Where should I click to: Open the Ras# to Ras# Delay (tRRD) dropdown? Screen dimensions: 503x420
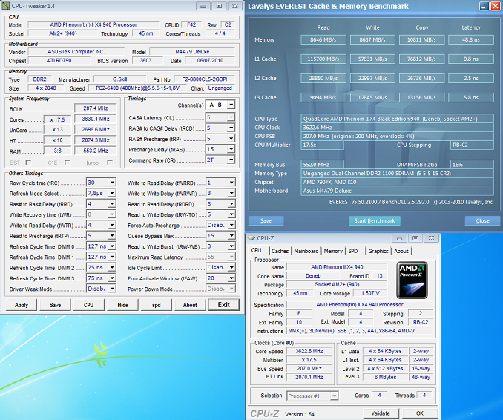pos(111,204)
